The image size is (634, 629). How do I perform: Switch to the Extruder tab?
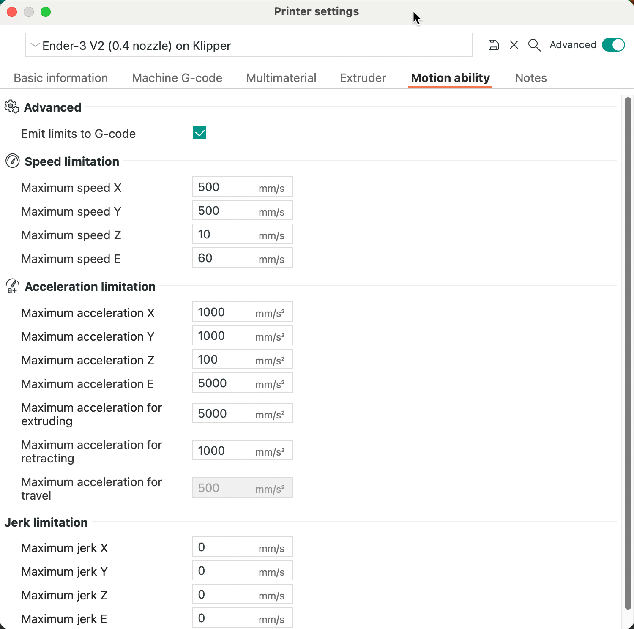tap(362, 78)
